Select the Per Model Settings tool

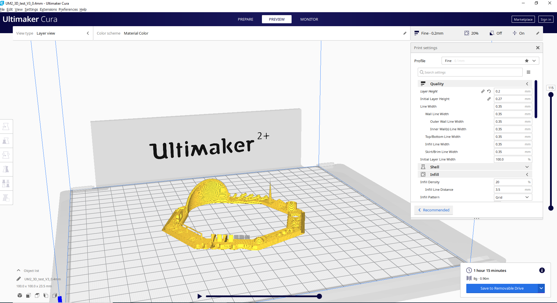[6, 183]
